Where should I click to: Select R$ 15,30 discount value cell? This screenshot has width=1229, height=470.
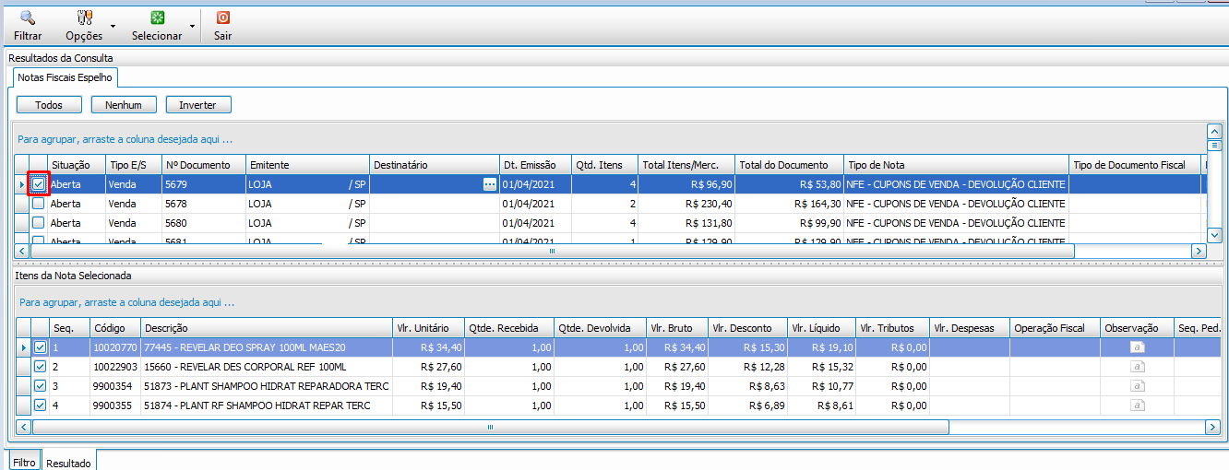[x=747, y=347]
